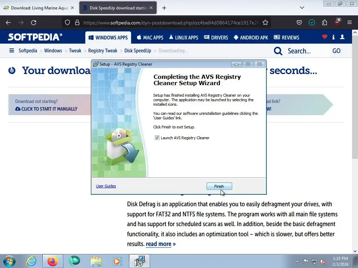Open the Pocket save icon in toolbar
This screenshot has width=358, height=268.
coord(299,22)
